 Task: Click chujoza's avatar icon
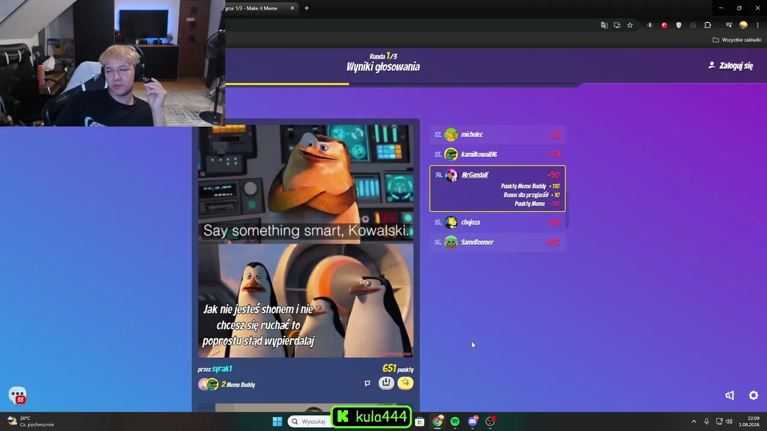coord(451,223)
